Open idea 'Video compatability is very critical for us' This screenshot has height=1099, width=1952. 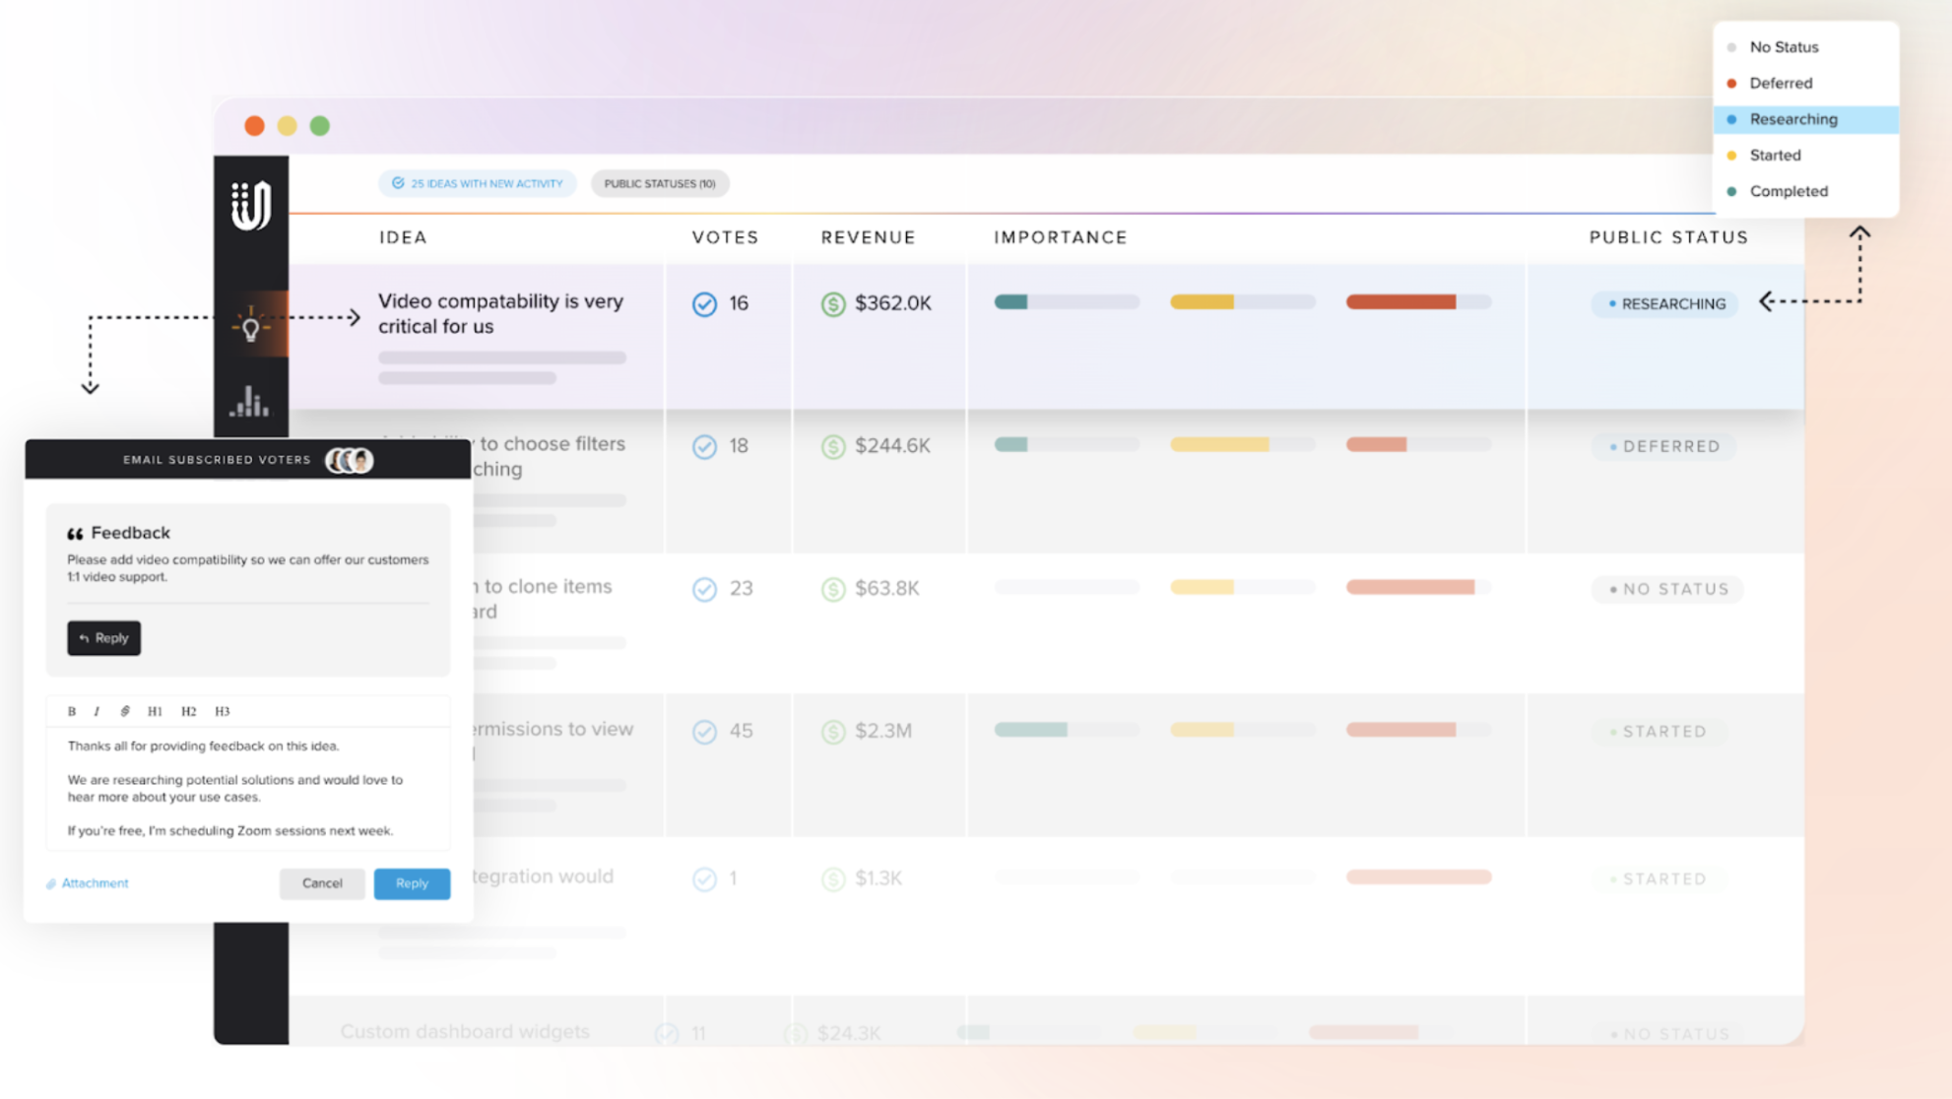point(500,313)
